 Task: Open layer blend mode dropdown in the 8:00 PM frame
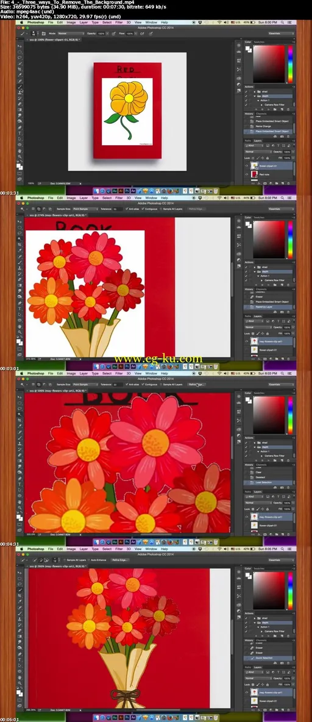pyautogui.click(x=258, y=152)
